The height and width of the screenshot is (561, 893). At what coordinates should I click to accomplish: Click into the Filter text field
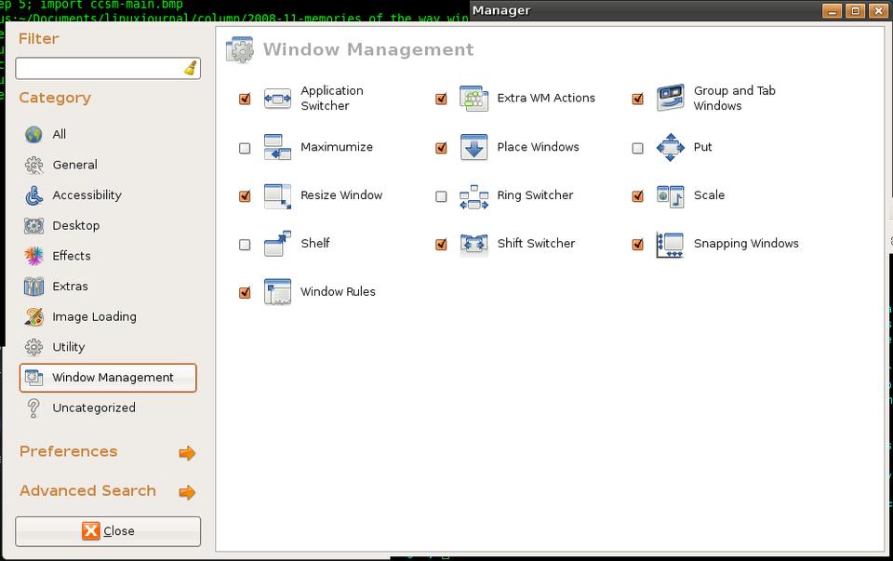pyautogui.click(x=98, y=69)
